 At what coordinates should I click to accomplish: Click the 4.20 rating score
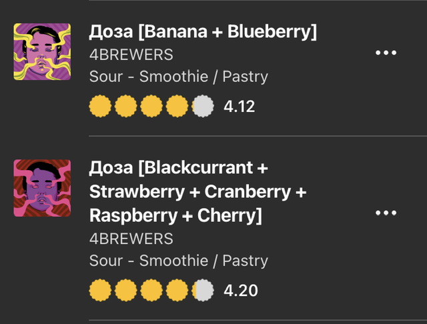(x=240, y=291)
